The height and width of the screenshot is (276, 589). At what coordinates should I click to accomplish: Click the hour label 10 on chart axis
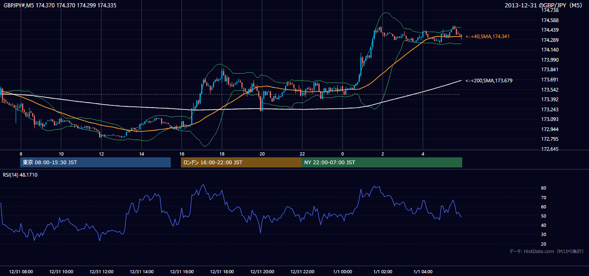(61, 154)
